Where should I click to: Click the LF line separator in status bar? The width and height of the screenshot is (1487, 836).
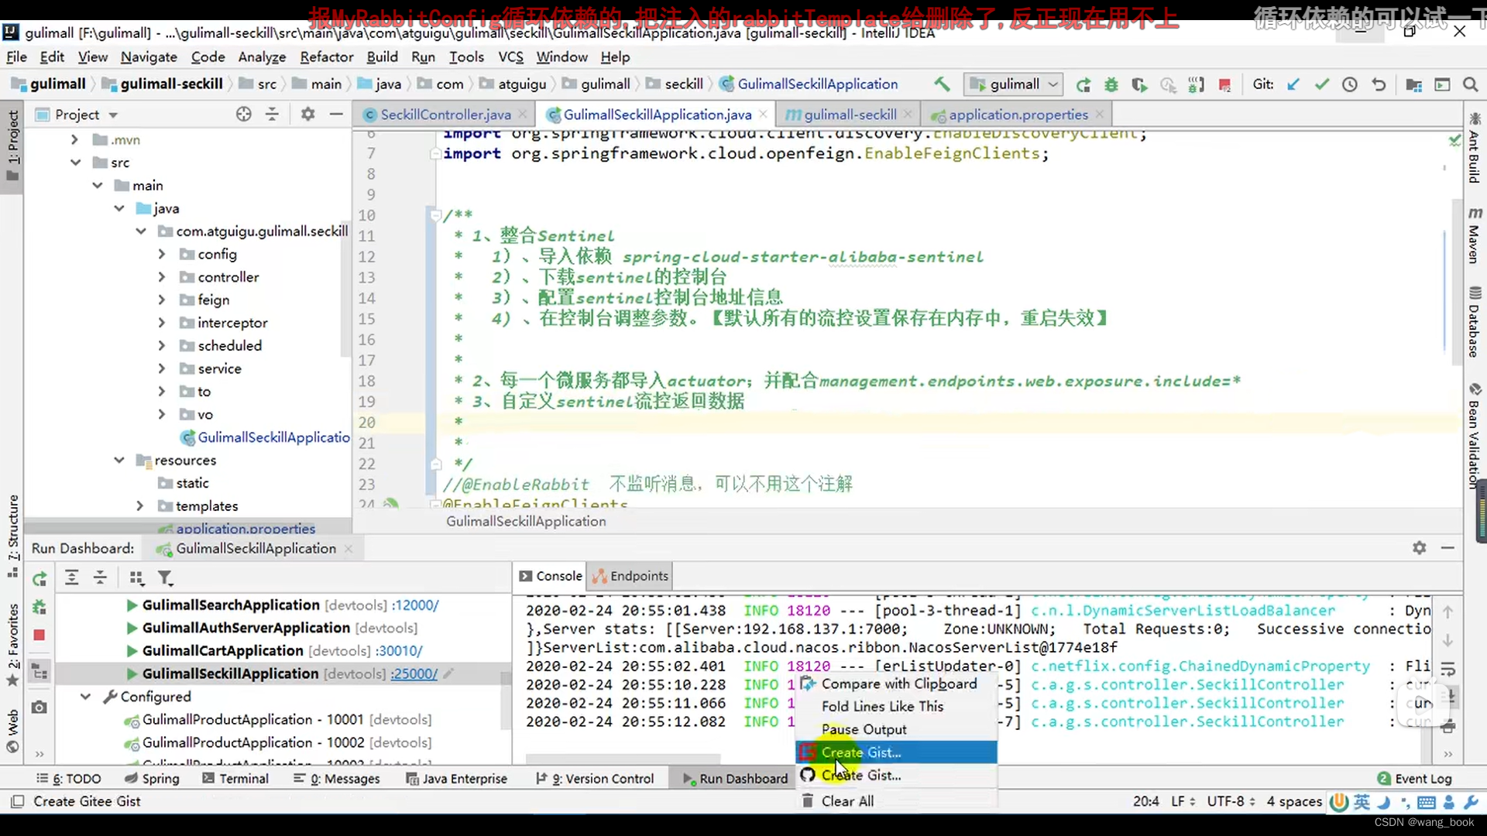coord(1183,801)
